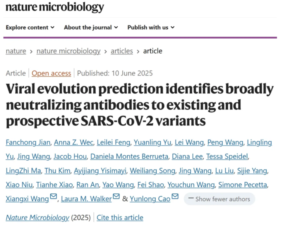Go to the nature breadcrumb link

16,51
